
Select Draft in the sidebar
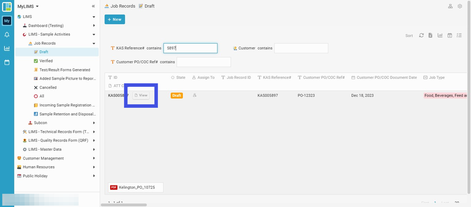57,52
